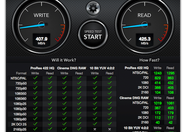The height and width of the screenshot is (132, 186).
Task: Select ProRes 2160 write value 104
Action: (158, 93)
